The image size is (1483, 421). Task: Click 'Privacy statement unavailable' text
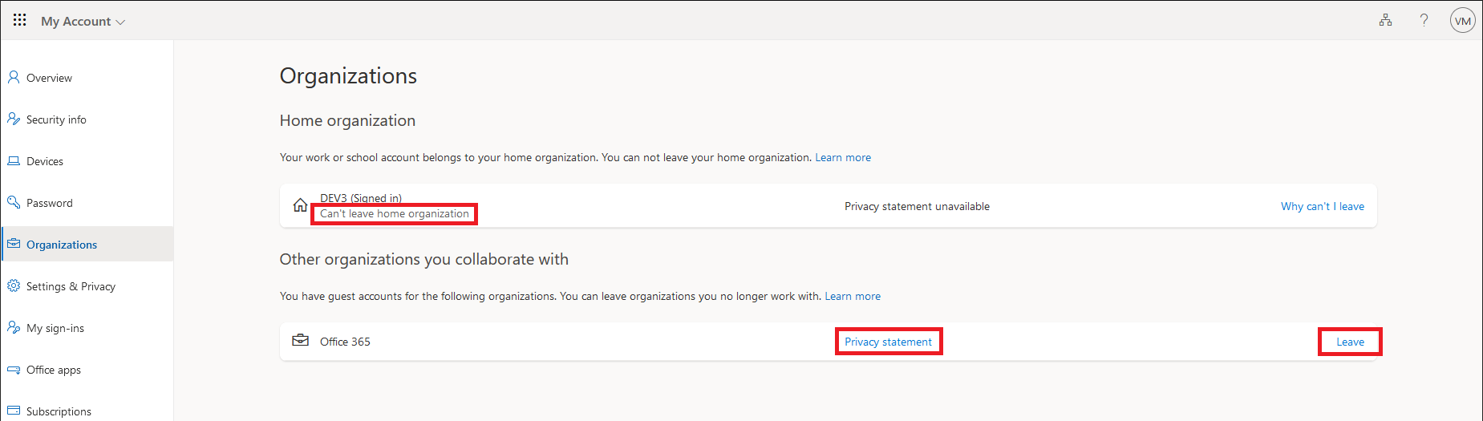(917, 207)
